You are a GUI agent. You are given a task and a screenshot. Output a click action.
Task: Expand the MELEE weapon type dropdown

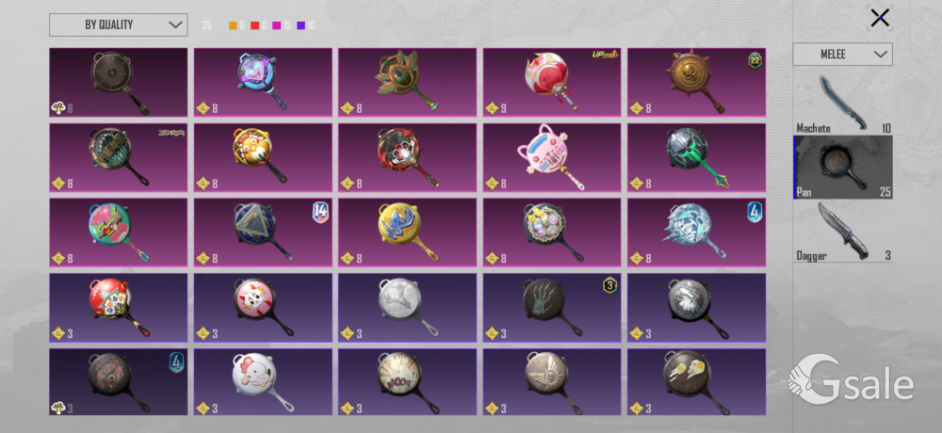tap(842, 54)
